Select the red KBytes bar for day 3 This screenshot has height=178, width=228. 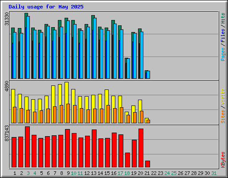[x=28, y=147]
